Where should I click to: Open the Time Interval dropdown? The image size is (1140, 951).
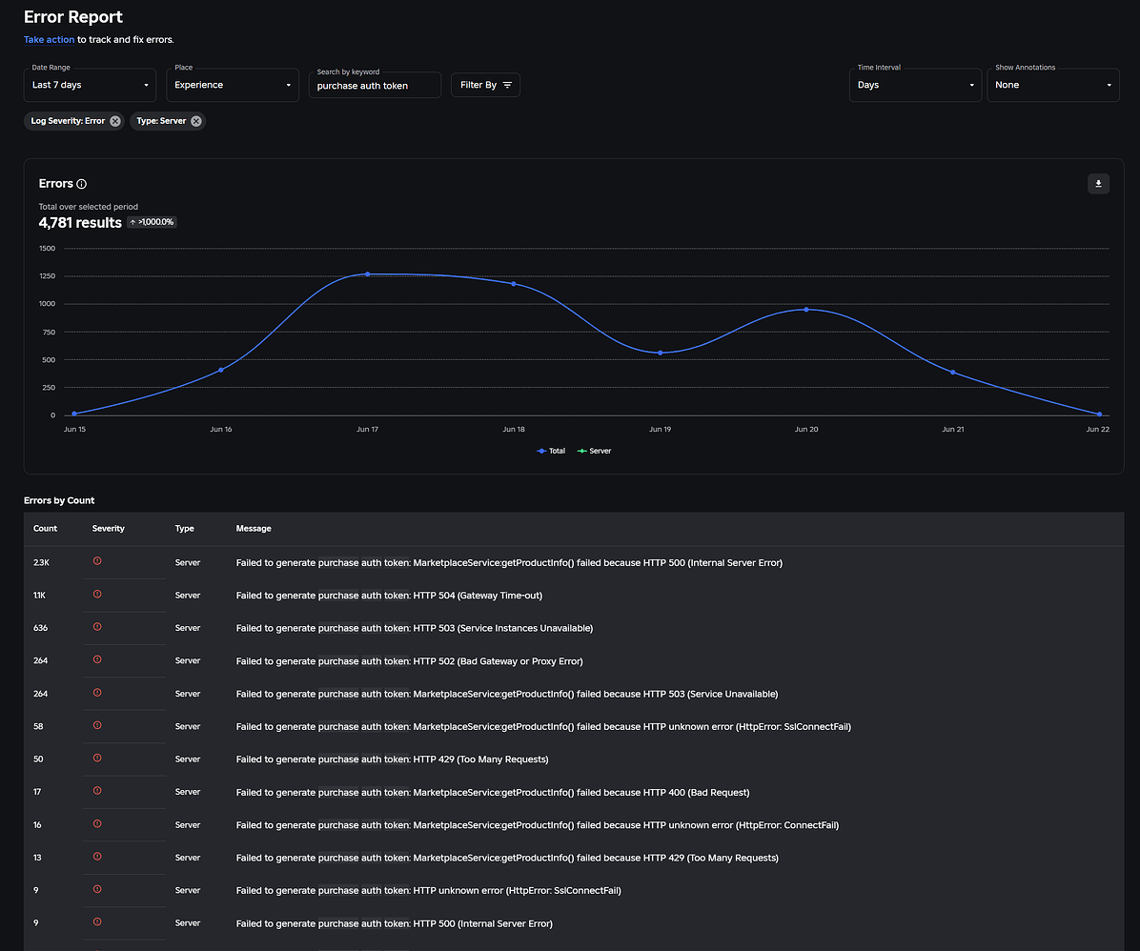click(915, 85)
